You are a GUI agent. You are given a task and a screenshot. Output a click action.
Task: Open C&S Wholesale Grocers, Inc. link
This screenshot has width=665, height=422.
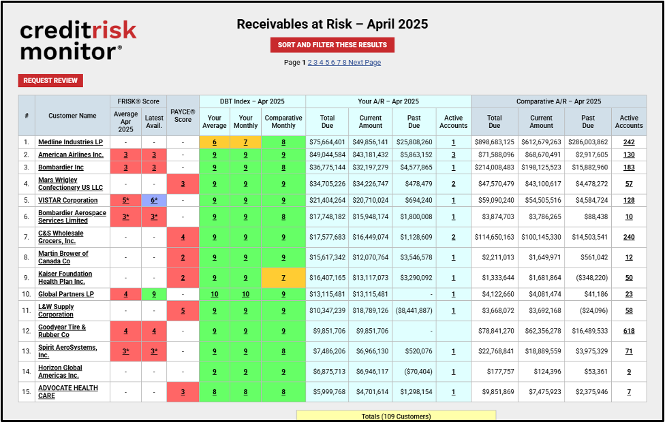[x=61, y=237]
